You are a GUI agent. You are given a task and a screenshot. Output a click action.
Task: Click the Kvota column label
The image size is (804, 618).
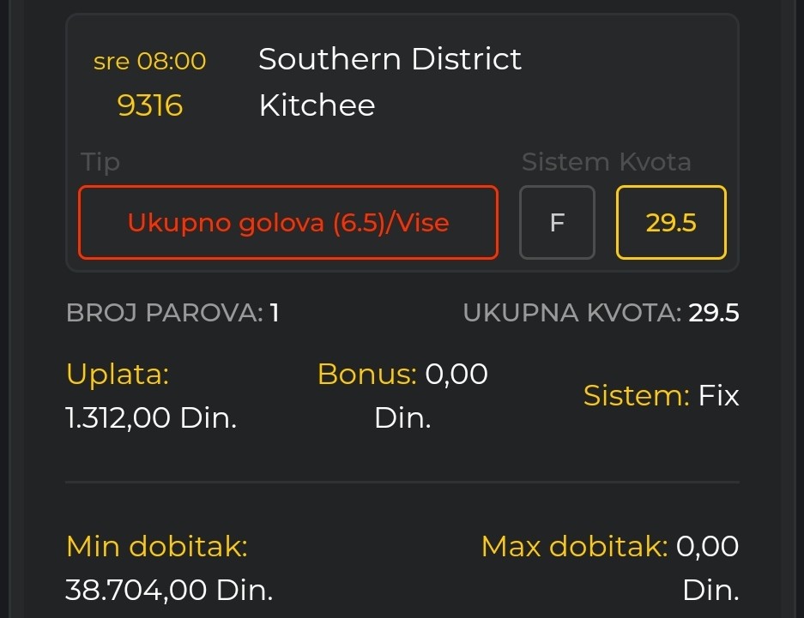tap(656, 162)
